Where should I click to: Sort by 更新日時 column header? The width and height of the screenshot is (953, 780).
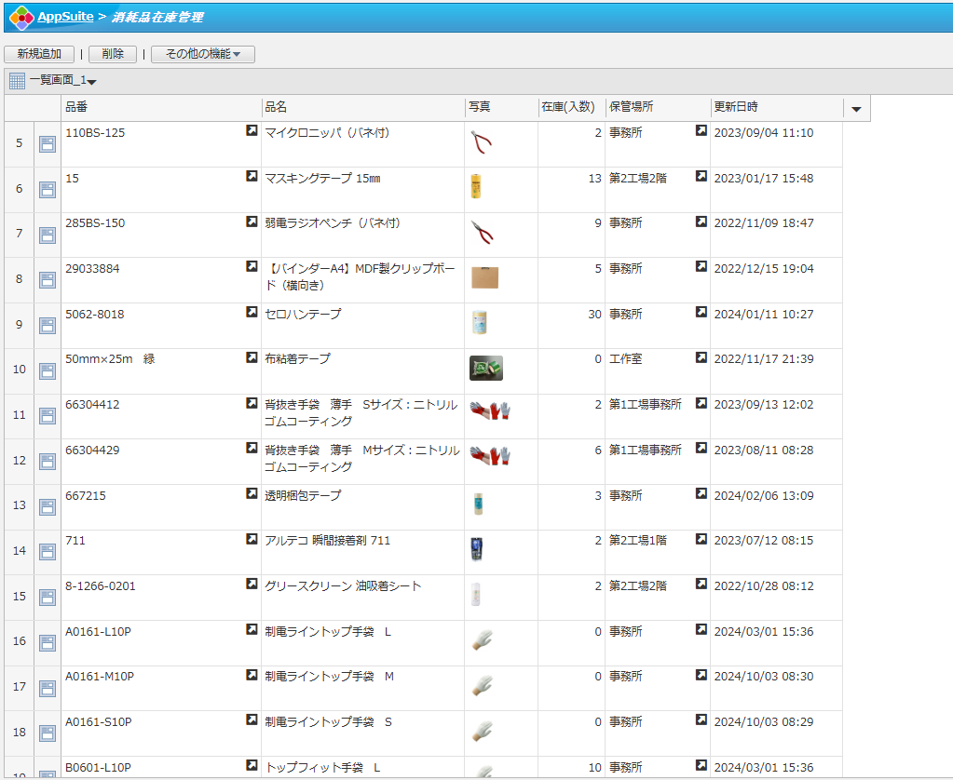pyautogui.click(x=736, y=107)
